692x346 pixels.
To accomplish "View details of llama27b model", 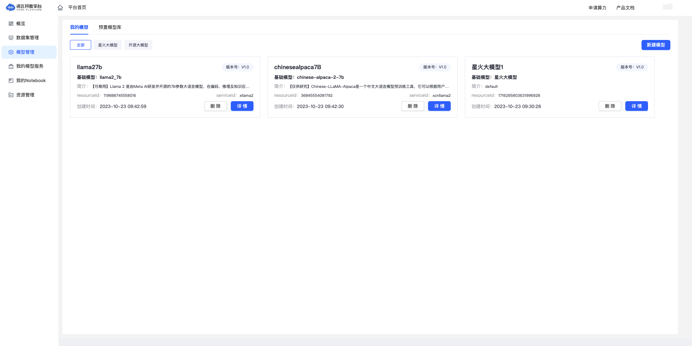I will click(242, 106).
